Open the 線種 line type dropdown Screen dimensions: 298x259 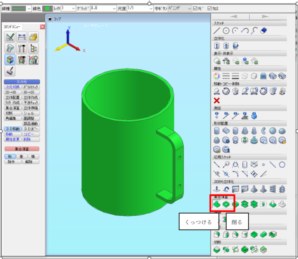pyautogui.click(x=29, y=8)
